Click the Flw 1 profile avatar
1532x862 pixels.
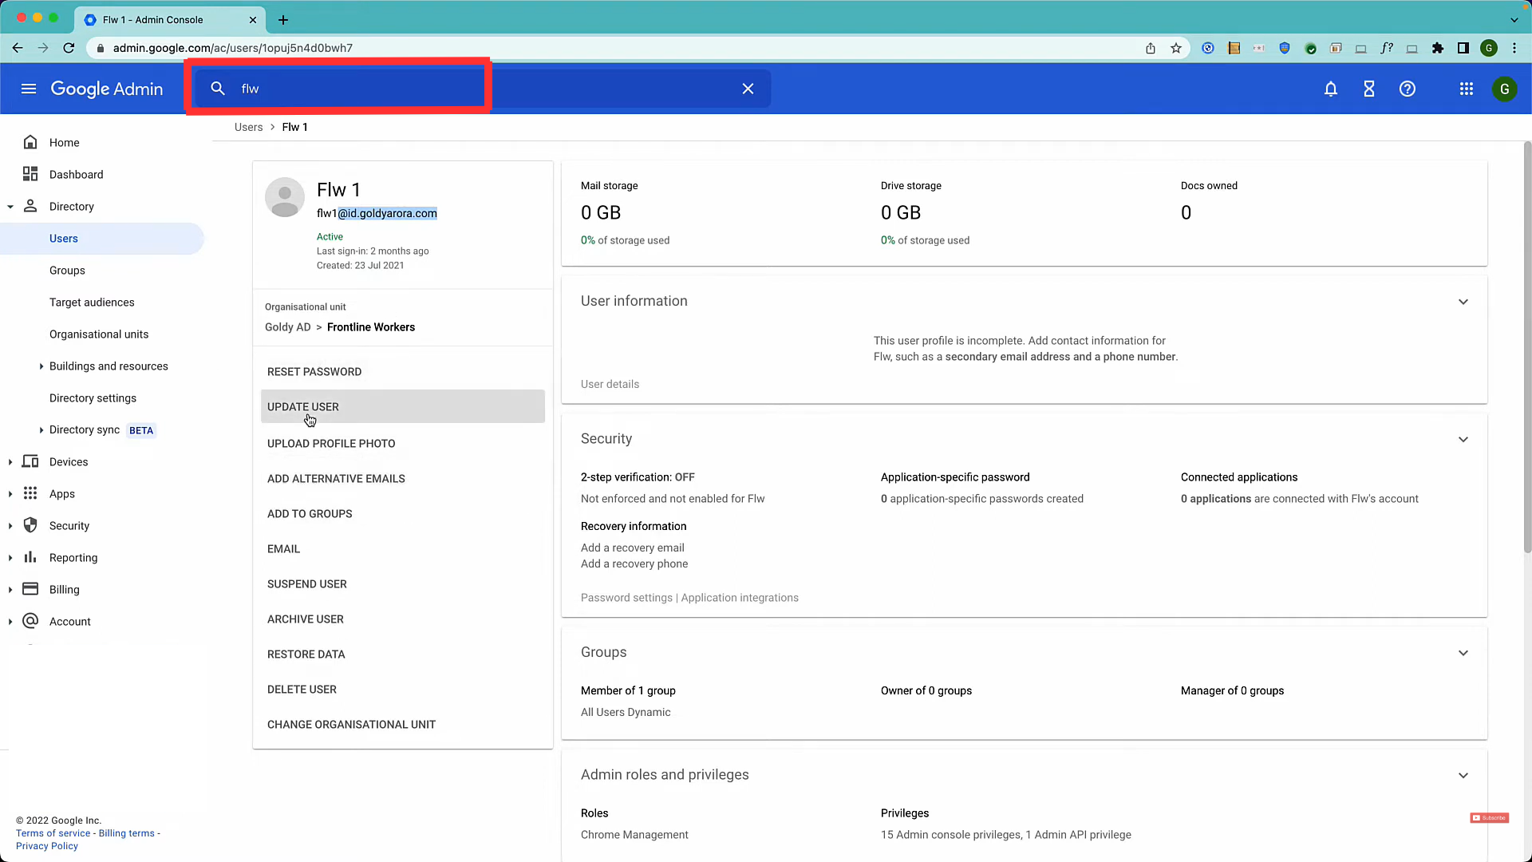[285, 197]
